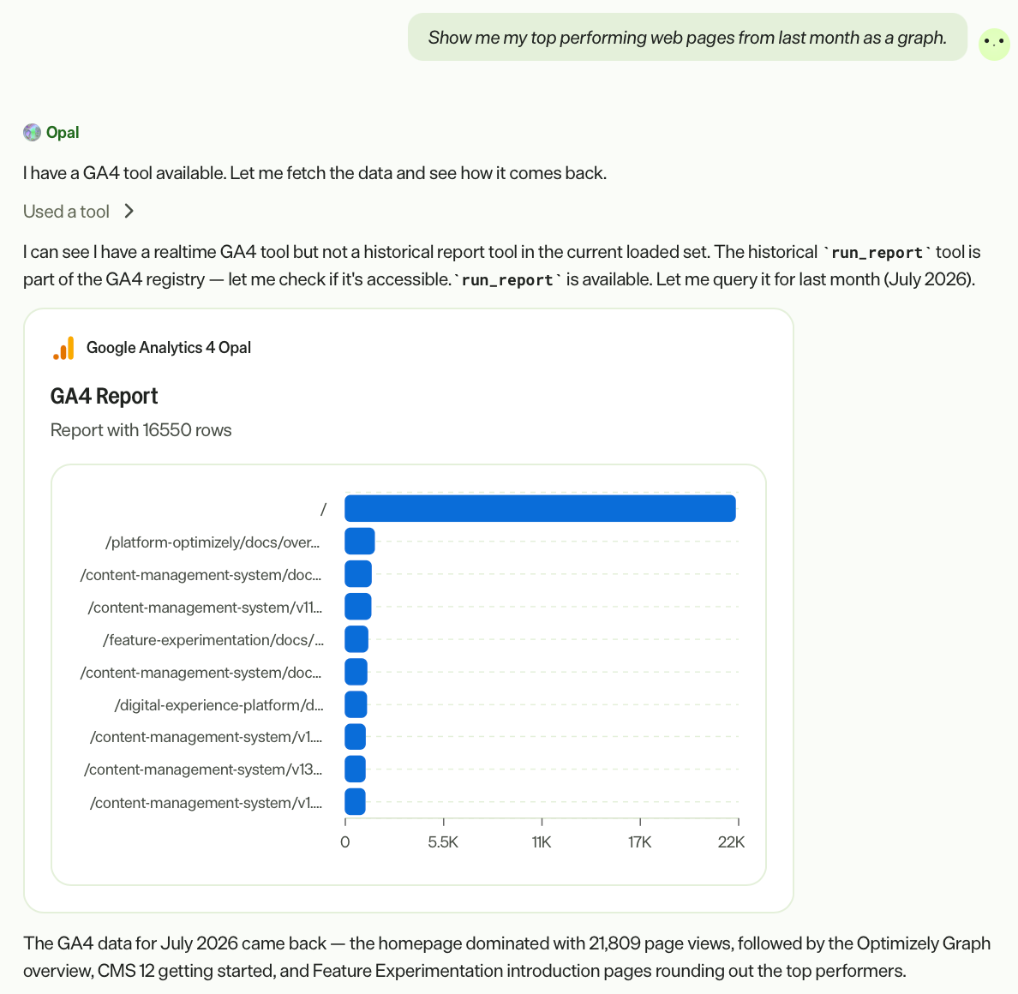Click the homepage "/" bar in chart
This screenshot has height=994, width=1018.
point(540,508)
